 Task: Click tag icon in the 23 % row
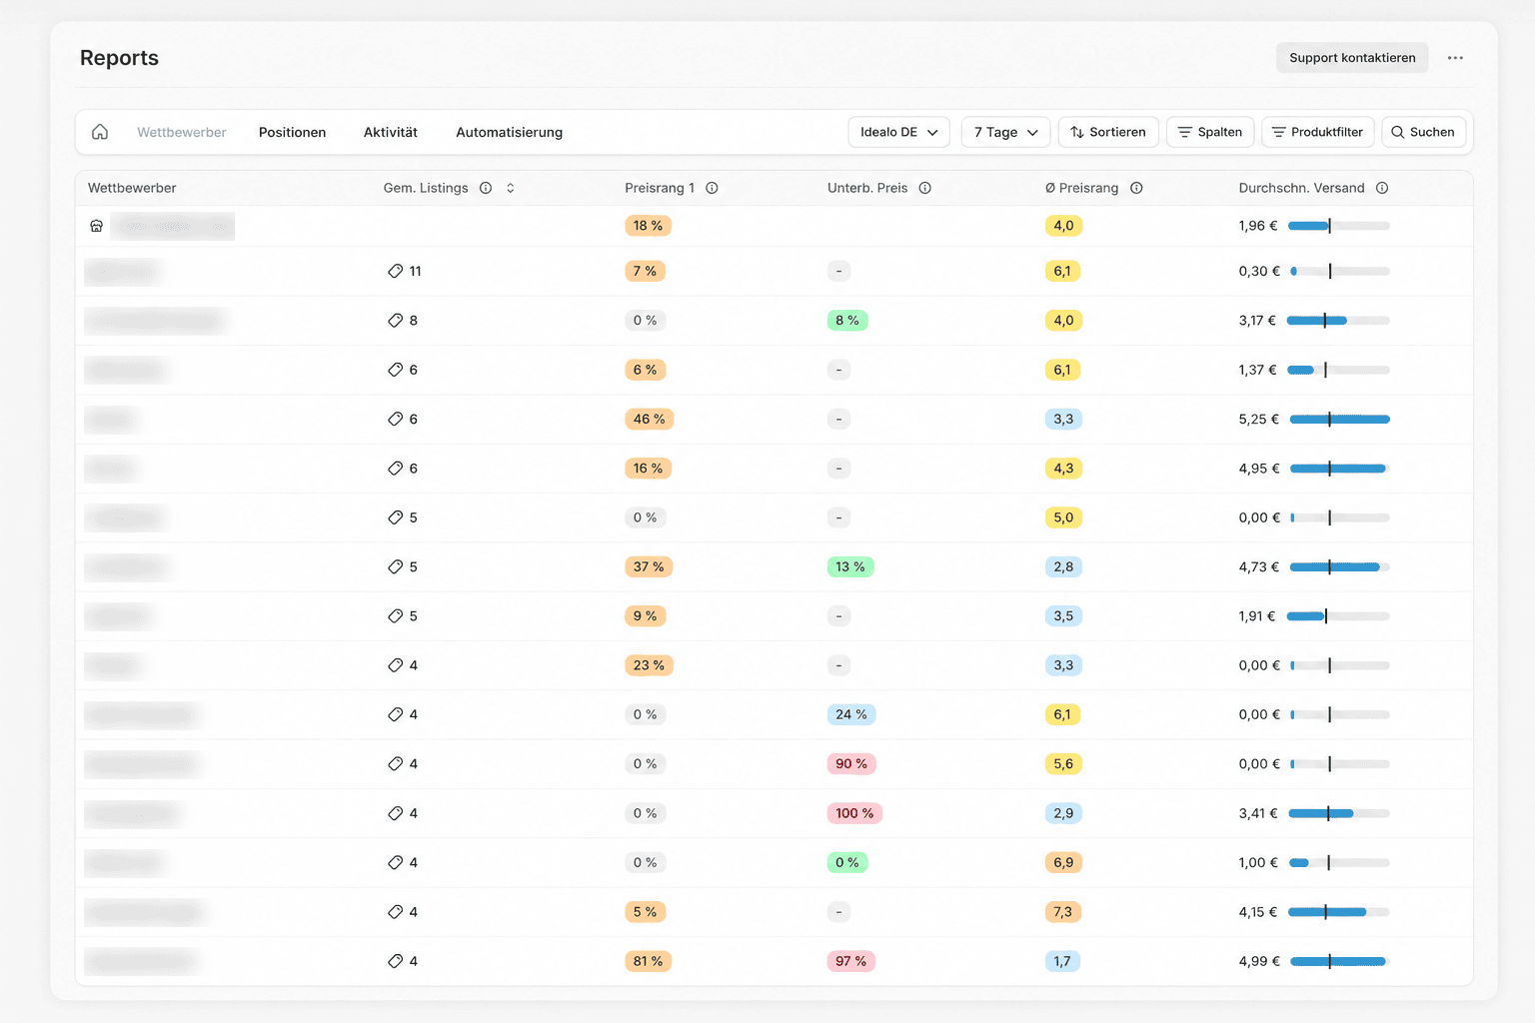pyautogui.click(x=395, y=665)
